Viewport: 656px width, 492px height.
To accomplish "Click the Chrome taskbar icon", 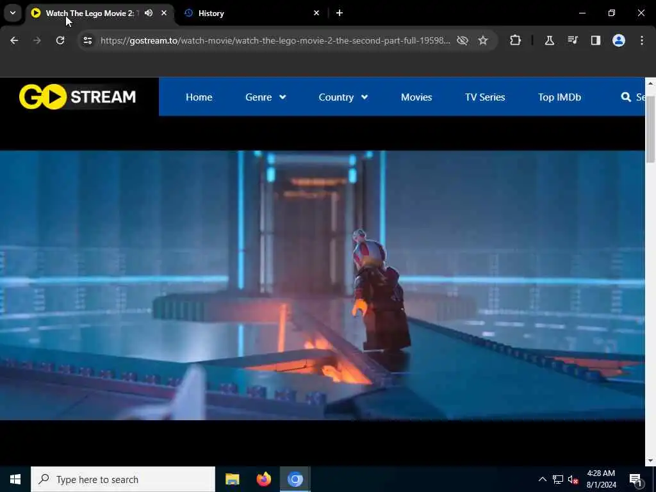I will (295, 479).
